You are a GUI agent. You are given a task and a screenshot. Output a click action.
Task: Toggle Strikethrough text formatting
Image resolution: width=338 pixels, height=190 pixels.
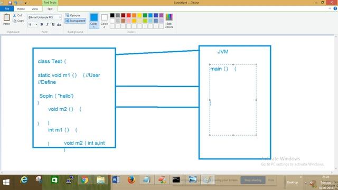tap(59, 25)
